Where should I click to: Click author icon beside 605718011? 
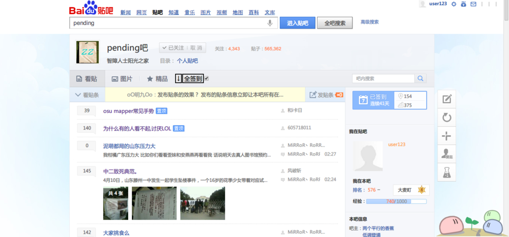[282, 128]
